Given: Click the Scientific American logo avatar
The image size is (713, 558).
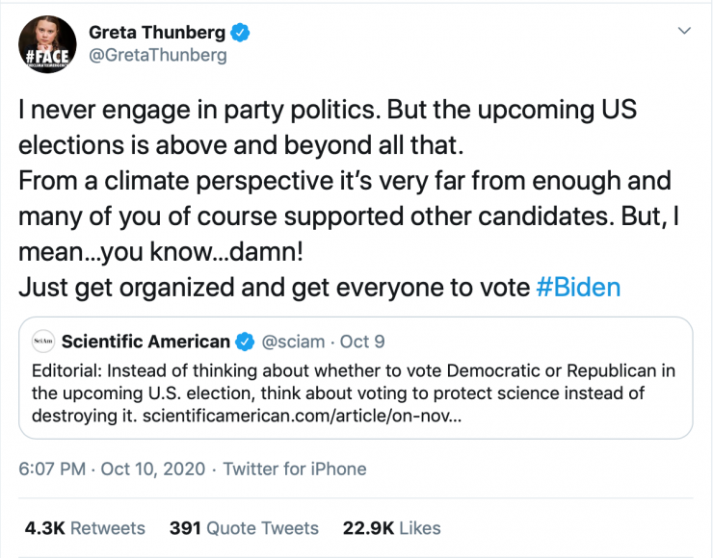Looking at the screenshot, I should 43,341.
